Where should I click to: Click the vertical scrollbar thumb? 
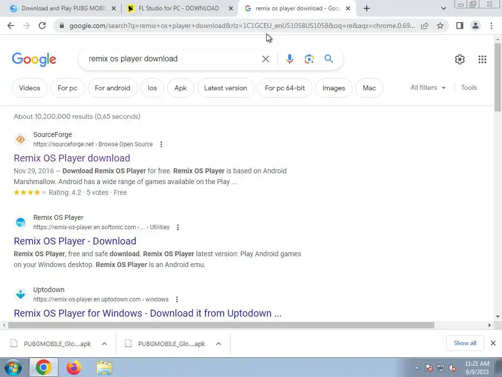pyautogui.click(x=498, y=78)
